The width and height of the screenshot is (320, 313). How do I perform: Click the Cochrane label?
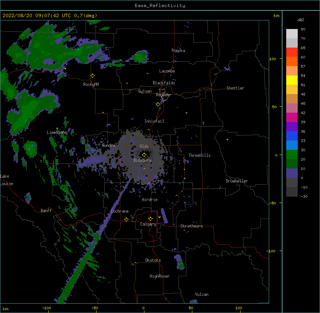(x=120, y=211)
